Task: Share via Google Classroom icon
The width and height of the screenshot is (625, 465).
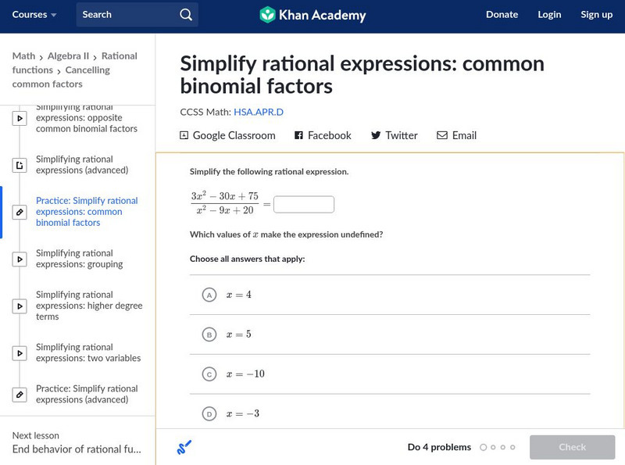Action: [184, 135]
